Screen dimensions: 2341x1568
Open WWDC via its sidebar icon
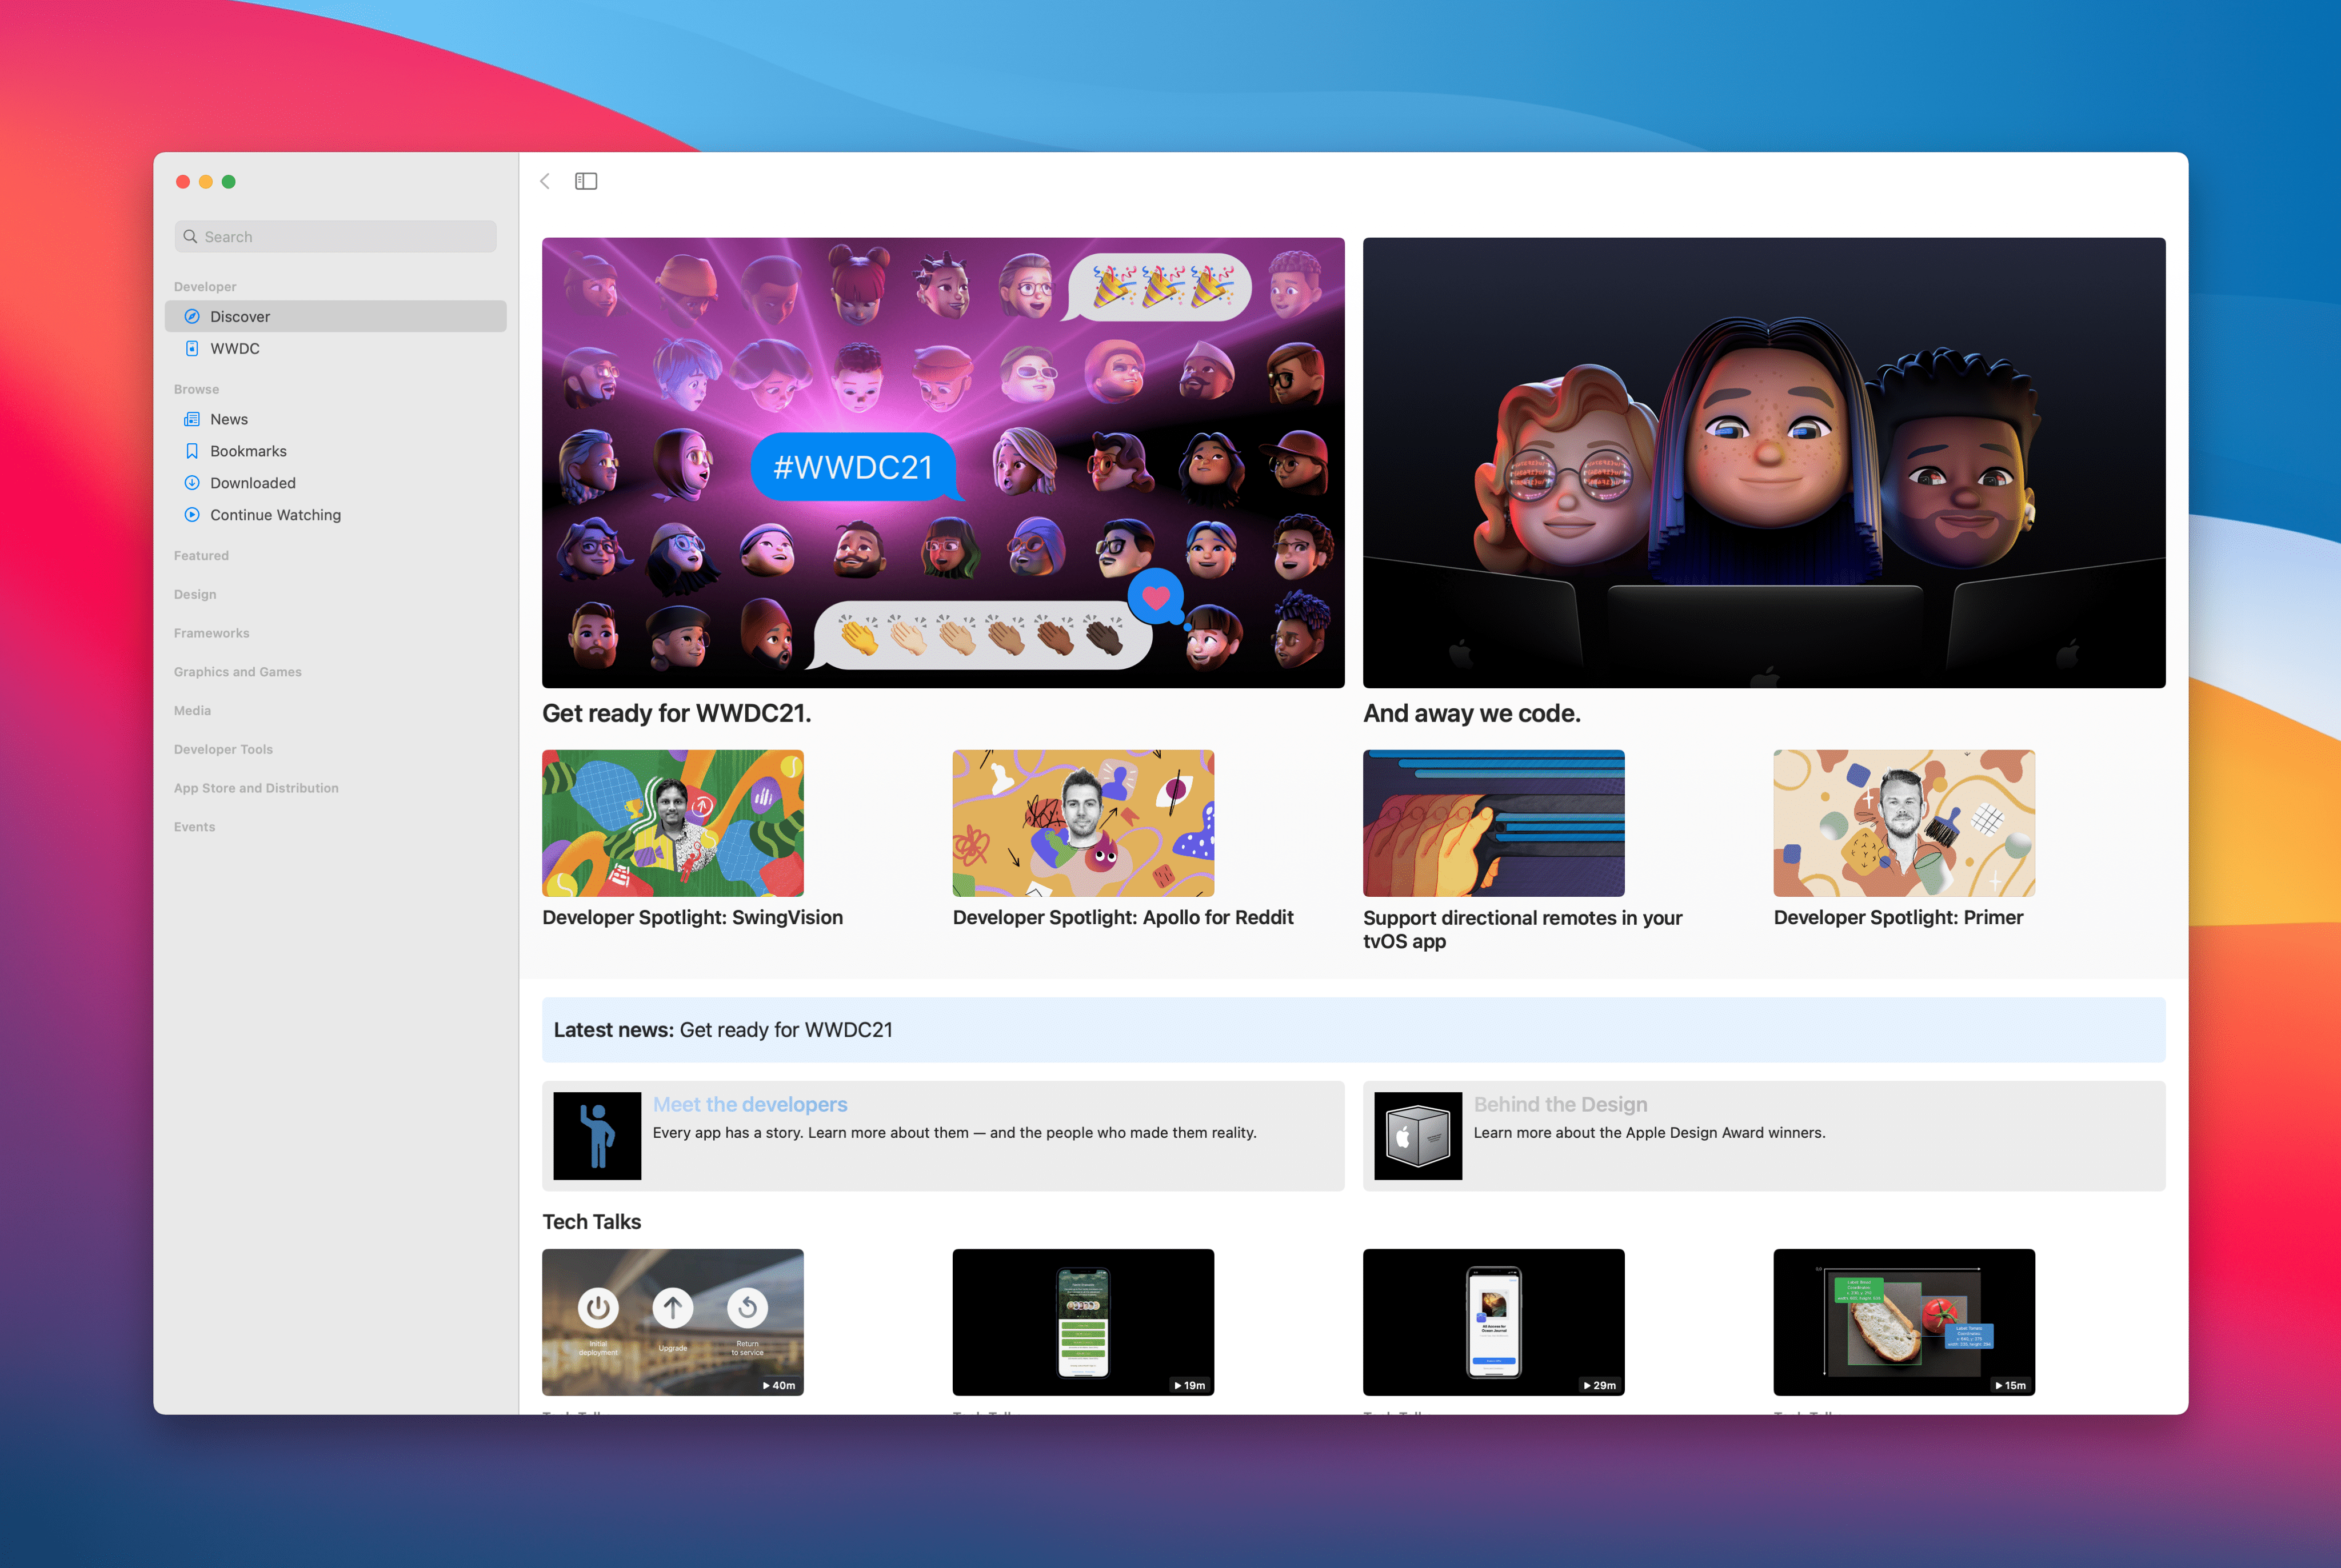[192, 348]
